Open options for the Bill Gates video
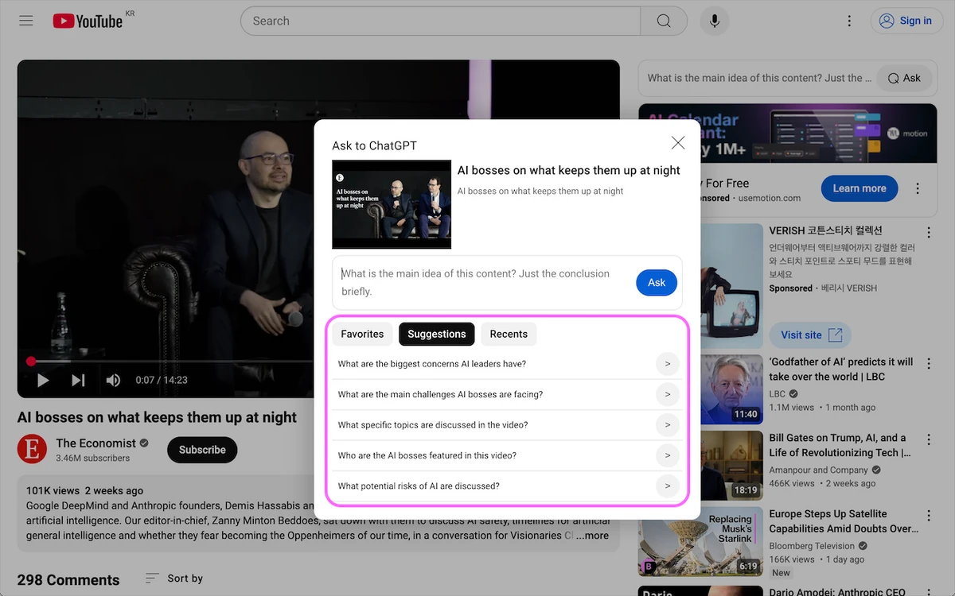955x596 pixels. 929,440
